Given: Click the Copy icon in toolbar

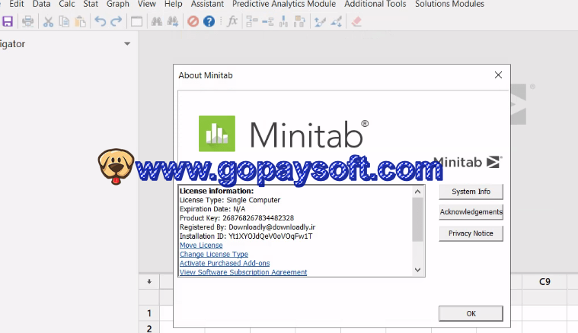Looking at the screenshot, I should pyautogui.click(x=64, y=21).
